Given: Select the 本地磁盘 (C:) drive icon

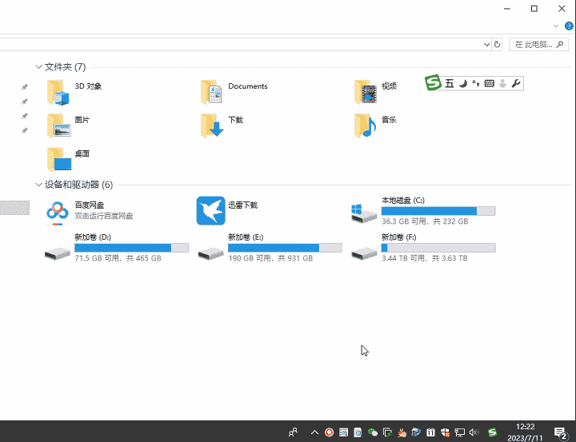Looking at the screenshot, I should [x=364, y=213].
